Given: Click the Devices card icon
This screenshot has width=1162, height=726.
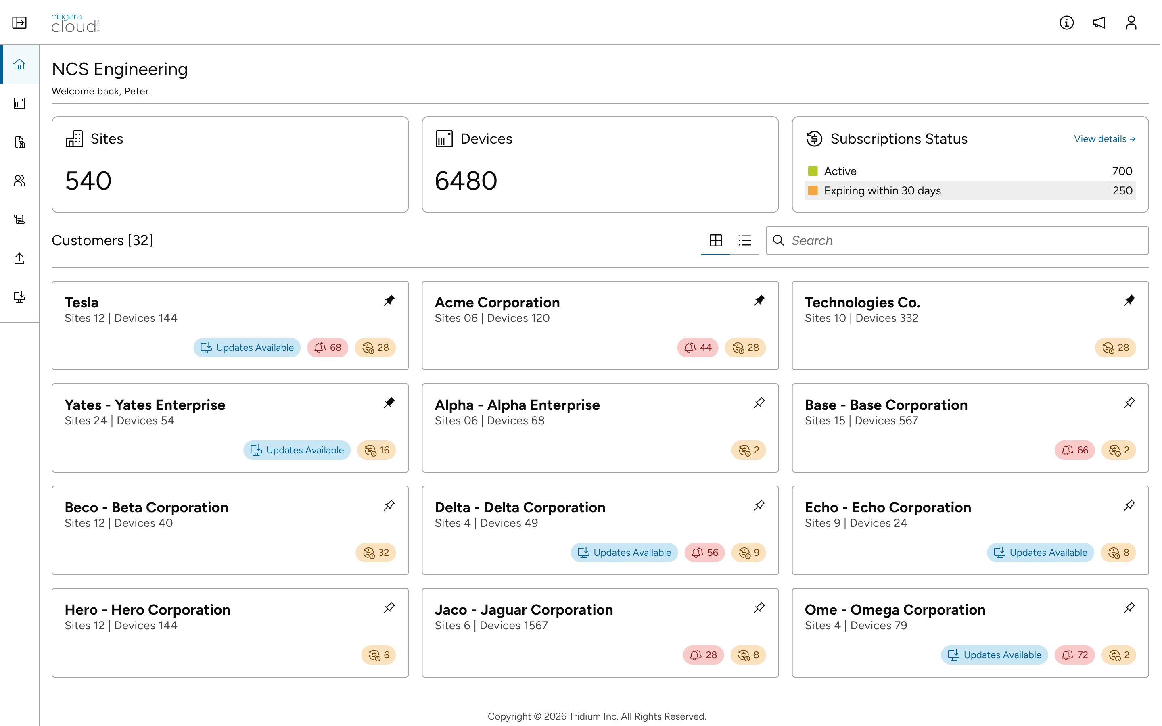Looking at the screenshot, I should 444,139.
